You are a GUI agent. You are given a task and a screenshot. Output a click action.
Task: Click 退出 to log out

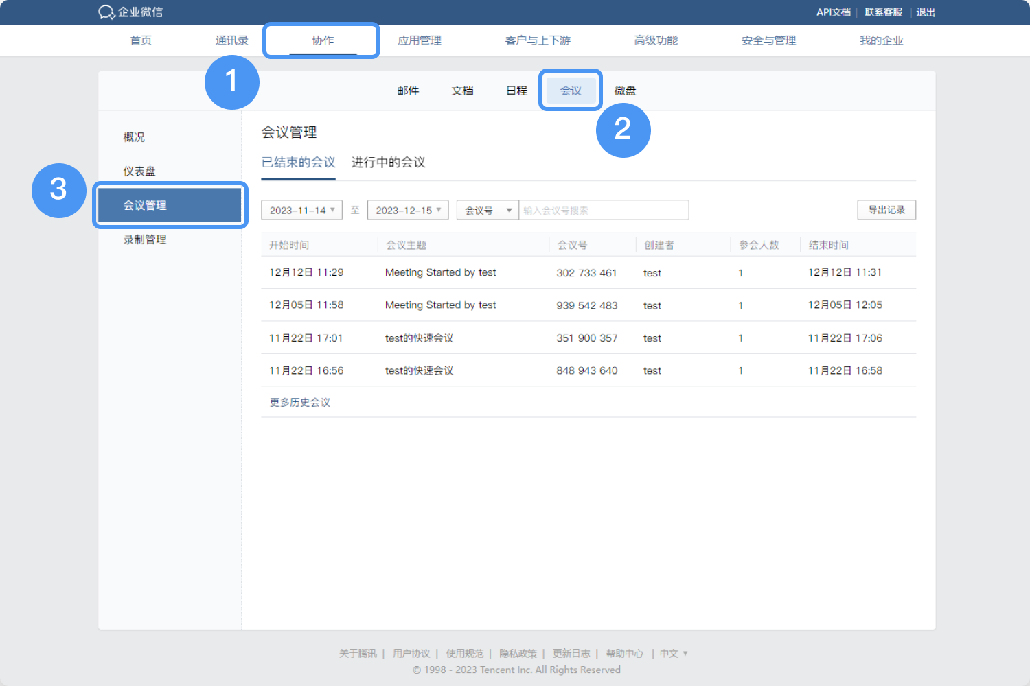pos(926,12)
